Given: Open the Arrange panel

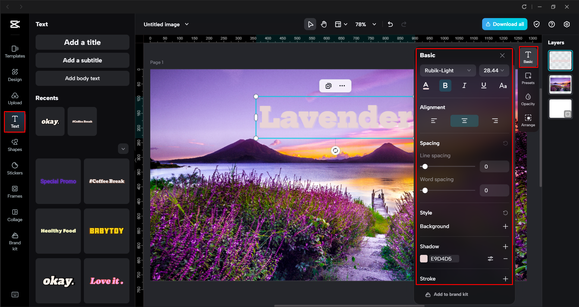Looking at the screenshot, I should [x=528, y=120].
